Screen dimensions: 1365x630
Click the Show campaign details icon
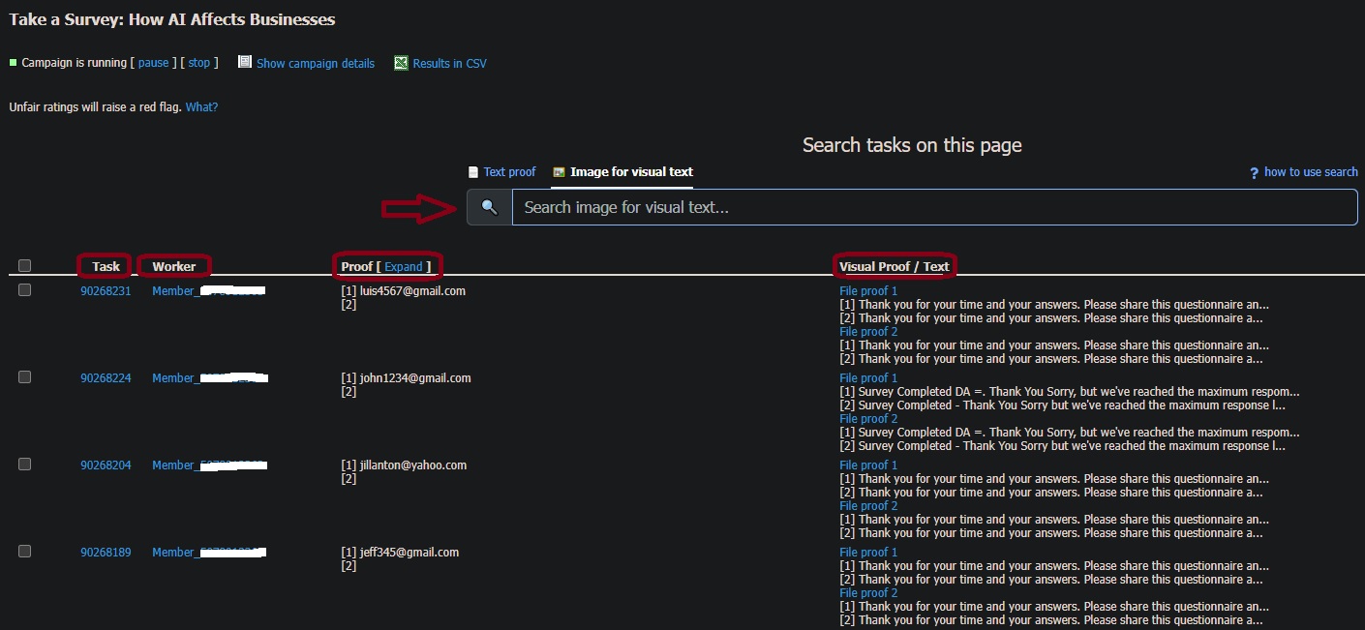245,63
